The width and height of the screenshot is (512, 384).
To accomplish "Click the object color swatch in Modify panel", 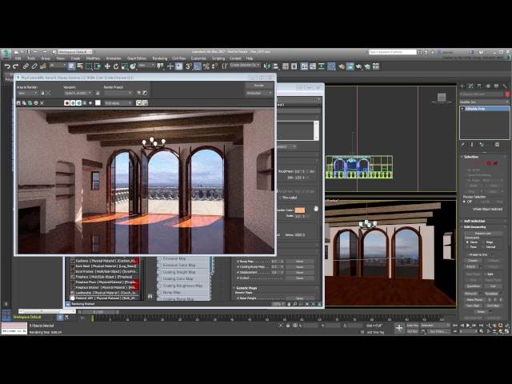I will point(507,94).
